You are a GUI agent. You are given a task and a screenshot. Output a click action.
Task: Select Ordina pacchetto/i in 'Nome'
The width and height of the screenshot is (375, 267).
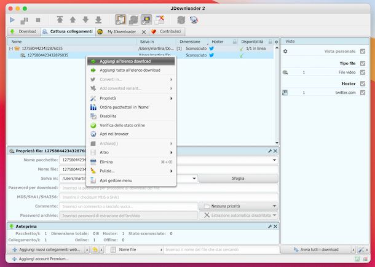click(131, 107)
